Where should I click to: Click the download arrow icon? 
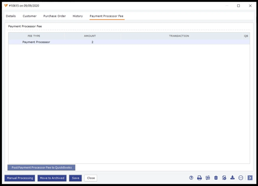point(233,178)
